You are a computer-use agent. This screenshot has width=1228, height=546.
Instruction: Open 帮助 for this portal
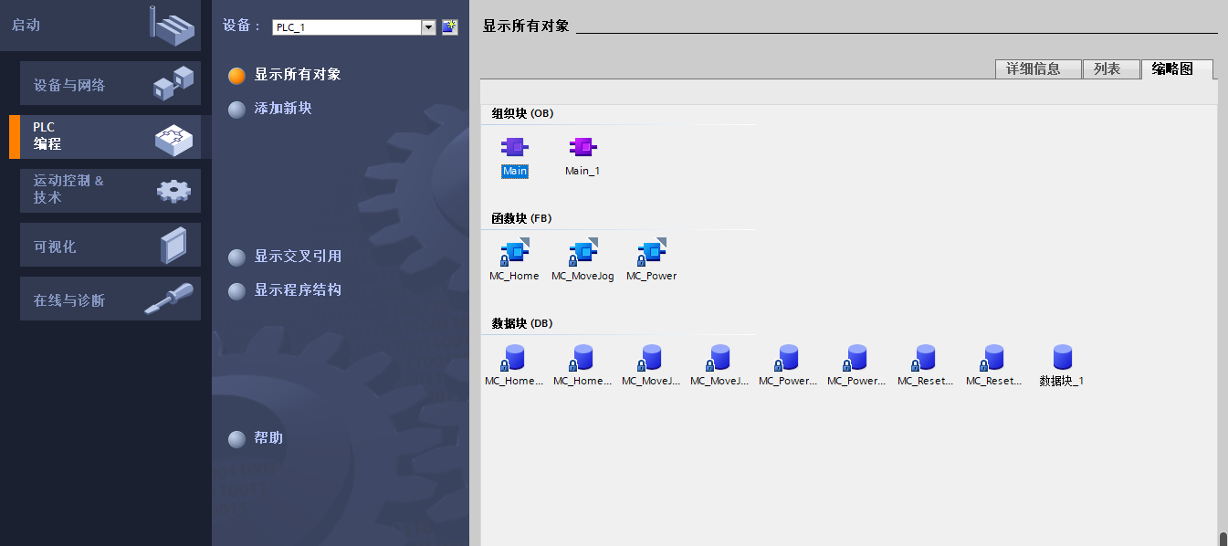(268, 438)
